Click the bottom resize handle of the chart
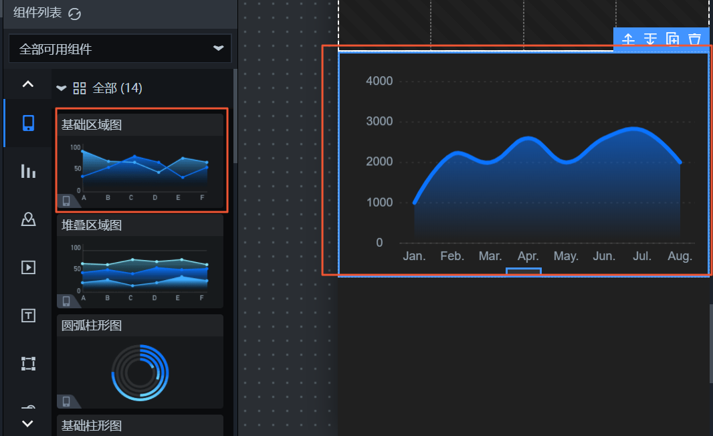 tap(524, 271)
